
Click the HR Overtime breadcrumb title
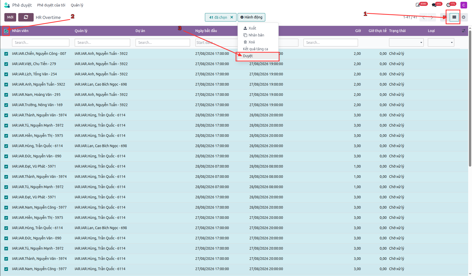click(x=48, y=17)
